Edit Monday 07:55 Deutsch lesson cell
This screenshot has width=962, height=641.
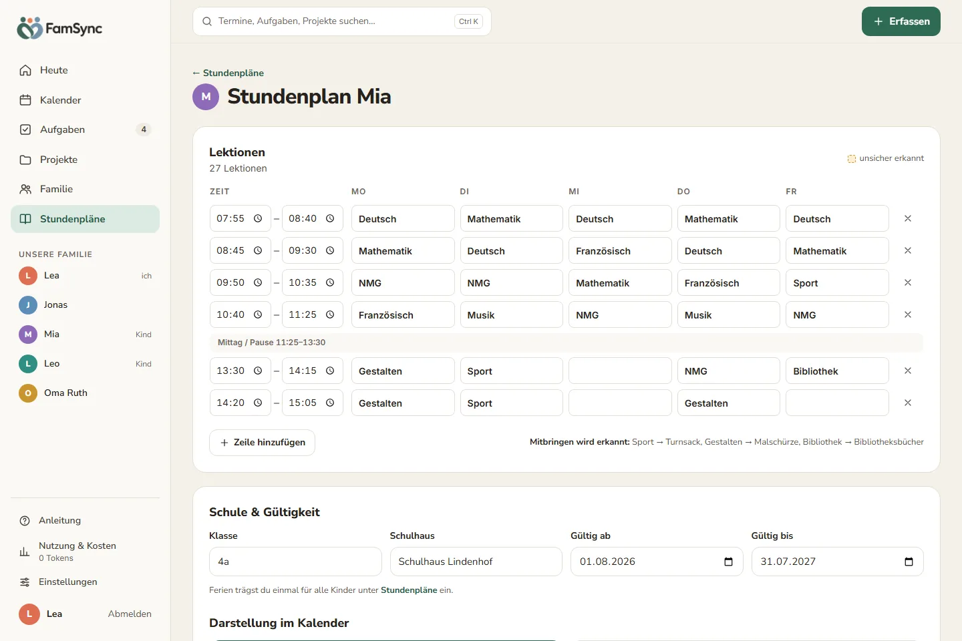tap(403, 218)
